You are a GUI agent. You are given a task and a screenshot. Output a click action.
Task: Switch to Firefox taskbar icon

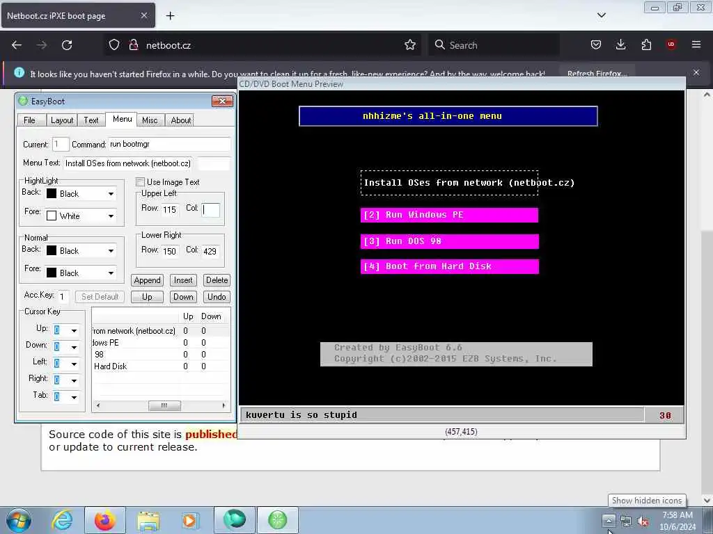(x=104, y=520)
